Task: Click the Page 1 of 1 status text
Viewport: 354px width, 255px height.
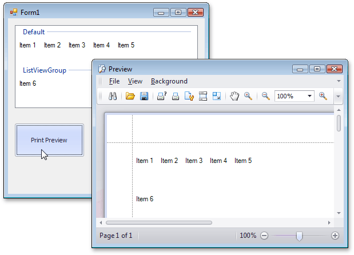Action: [116, 236]
